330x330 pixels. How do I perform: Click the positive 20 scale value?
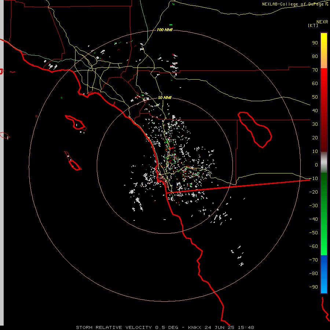[315, 137]
